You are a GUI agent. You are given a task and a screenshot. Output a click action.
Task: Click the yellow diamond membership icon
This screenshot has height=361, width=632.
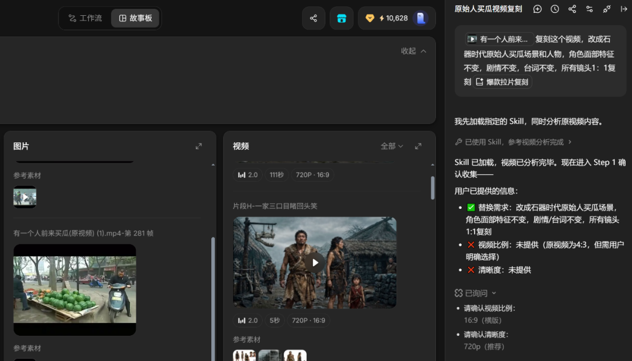pyautogui.click(x=370, y=18)
